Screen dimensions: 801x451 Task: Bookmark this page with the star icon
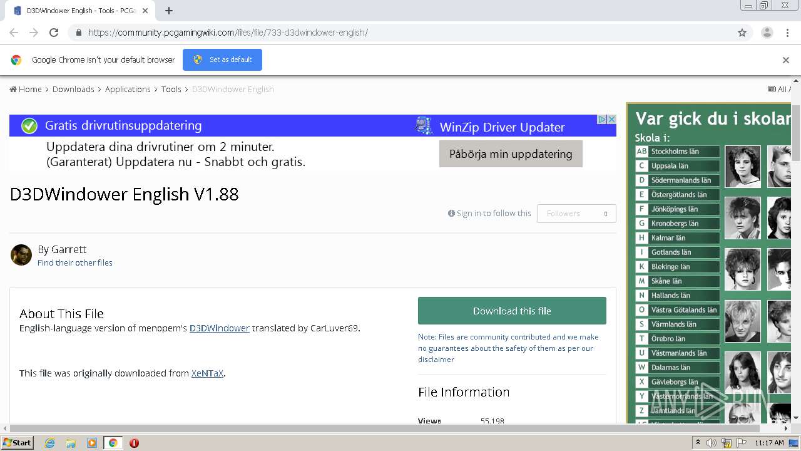742,33
